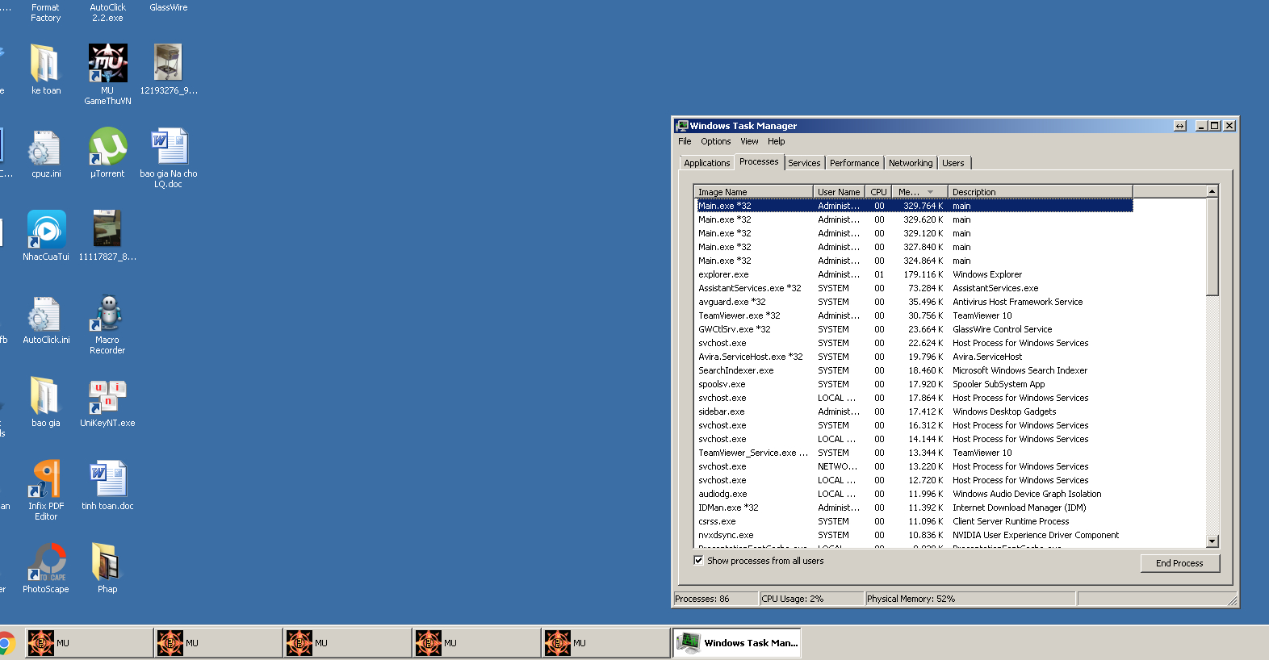Image resolution: width=1269 pixels, height=660 pixels.
Task: Select nvxdsync.exe process row
Action: pyautogui.click(x=915, y=535)
